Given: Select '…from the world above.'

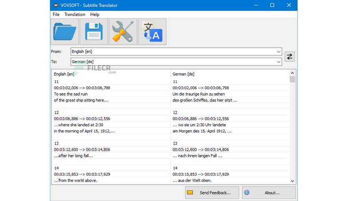Looking at the screenshot, I should (x=75, y=180).
